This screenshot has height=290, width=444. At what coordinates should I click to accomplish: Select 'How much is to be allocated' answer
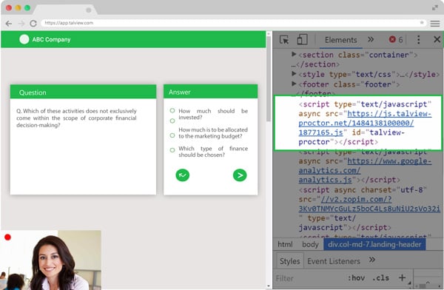pyautogui.click(x=172, y=135)
